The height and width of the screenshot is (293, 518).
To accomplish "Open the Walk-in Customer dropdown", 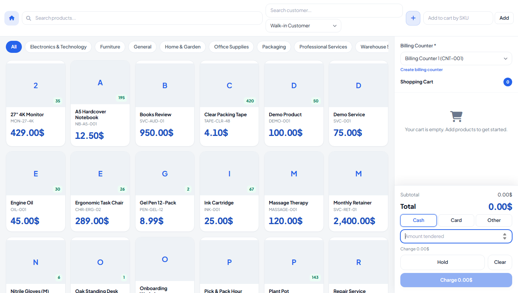I will click(303, 26).
